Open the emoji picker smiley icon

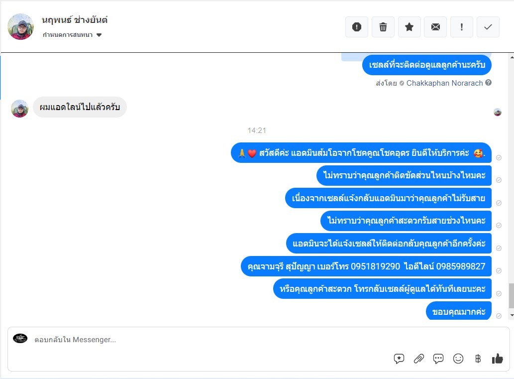tap(458, 359)
